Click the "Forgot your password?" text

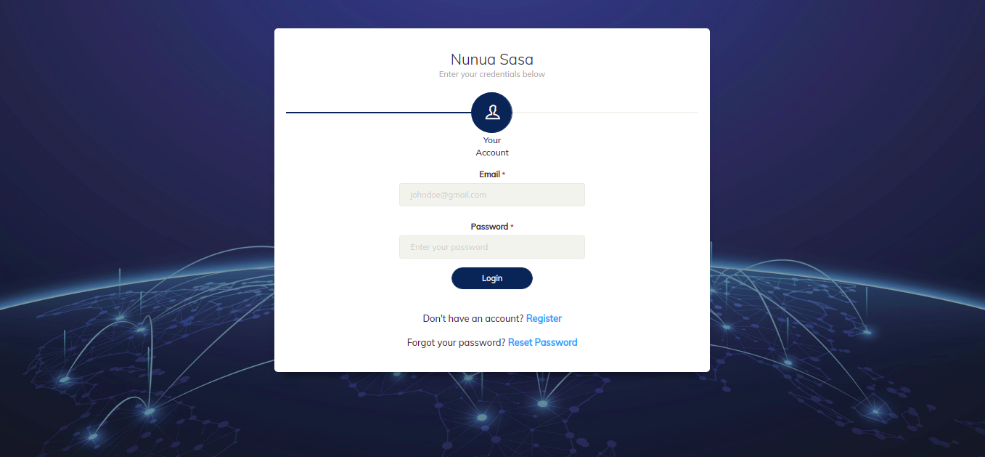pos(456,342)
